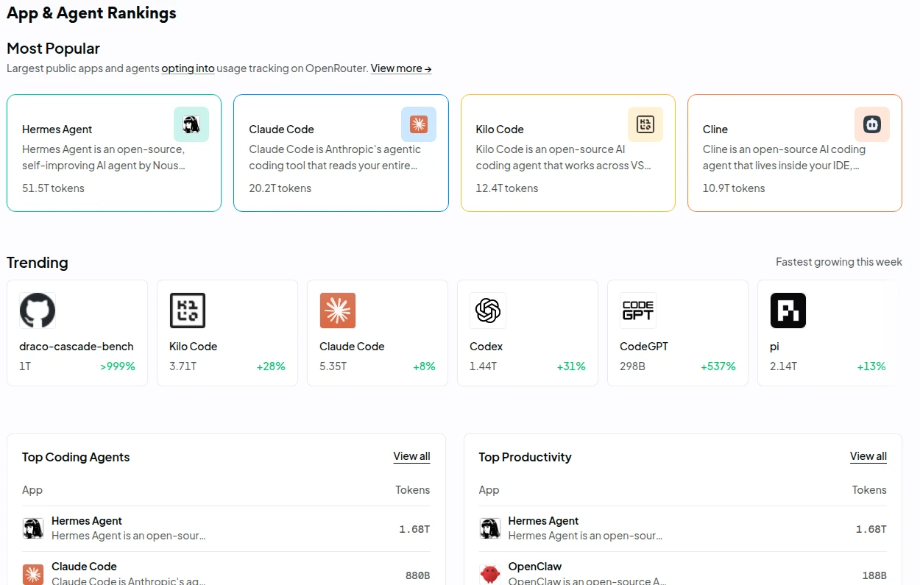Click the 'Top Productivity' heading
This screenshot has width=920, height=585.
[525, 457]
